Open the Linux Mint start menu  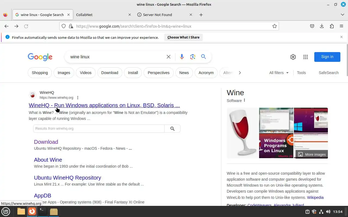coord(6,211)
